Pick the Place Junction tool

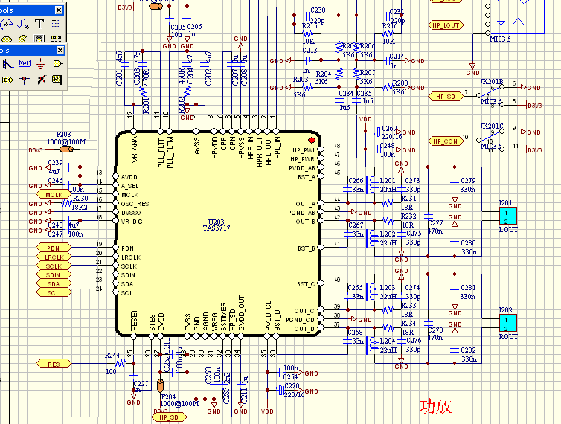pyautogui.click(x=24, y=80)
